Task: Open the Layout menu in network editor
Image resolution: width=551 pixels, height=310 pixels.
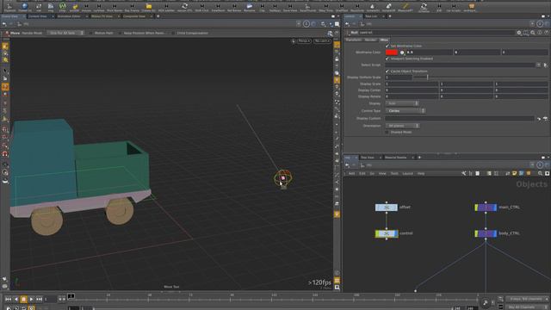Action: point(407,174)
